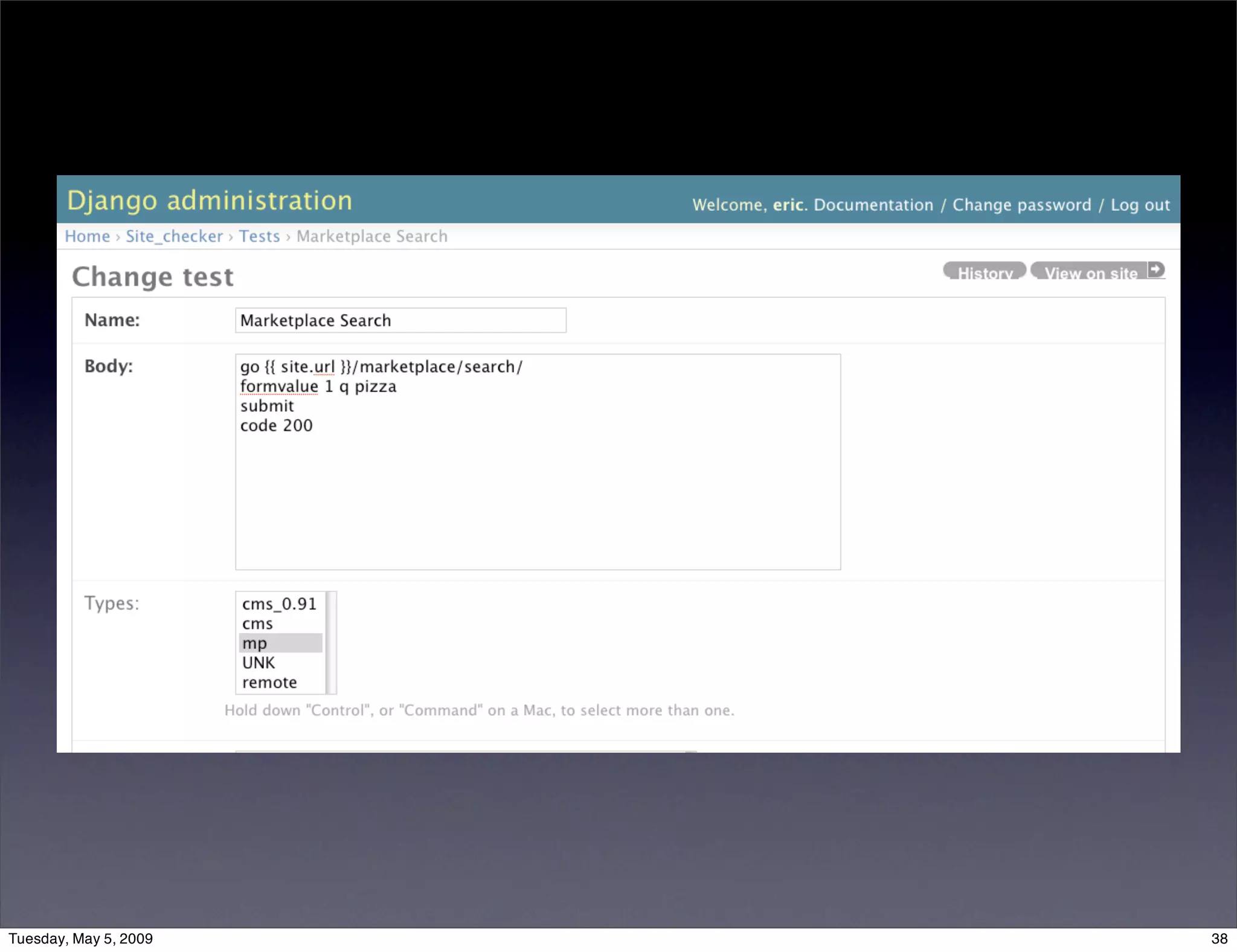
Task: Click inside the Body text area
Action: click(x=538, y=462)
